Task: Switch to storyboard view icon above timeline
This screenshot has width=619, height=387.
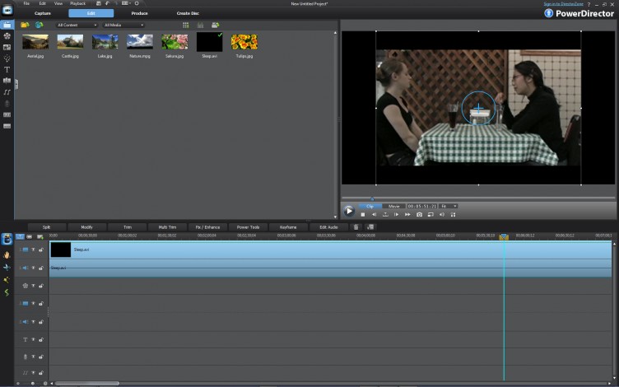Action: coord(29,236)
